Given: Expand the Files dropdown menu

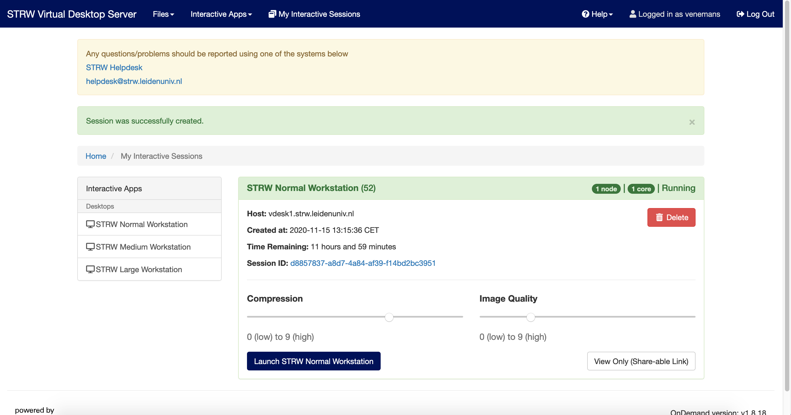Looking at the screenshot, I should 163,14.
